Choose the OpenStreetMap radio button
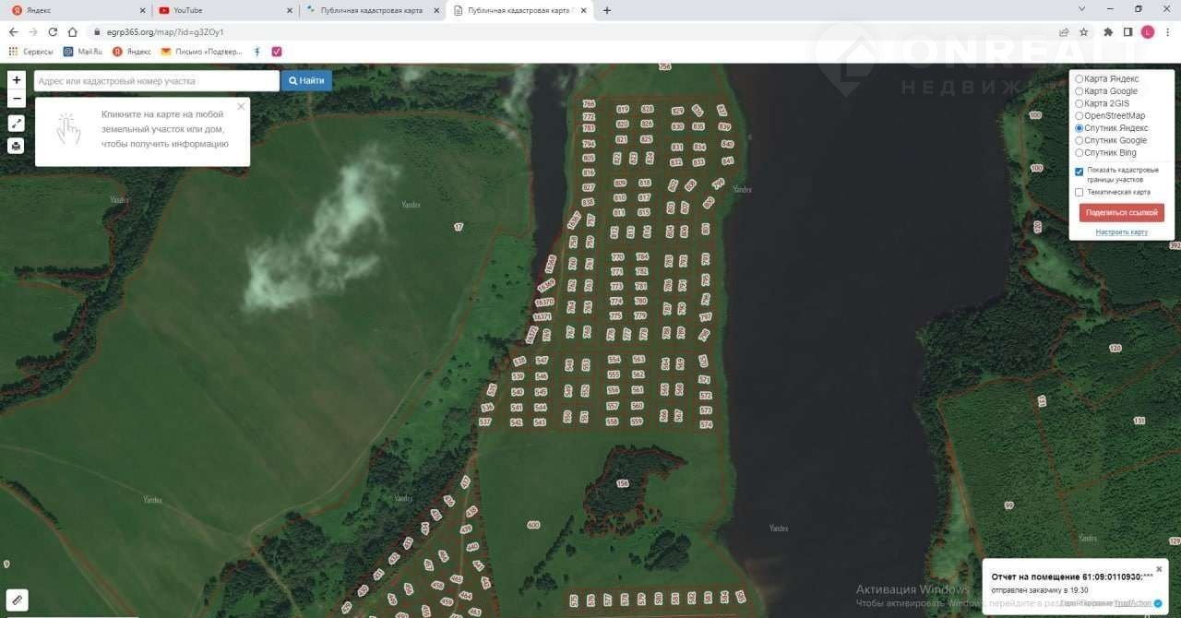Viewport: 1181px width, 618px height. point(1080,116)
